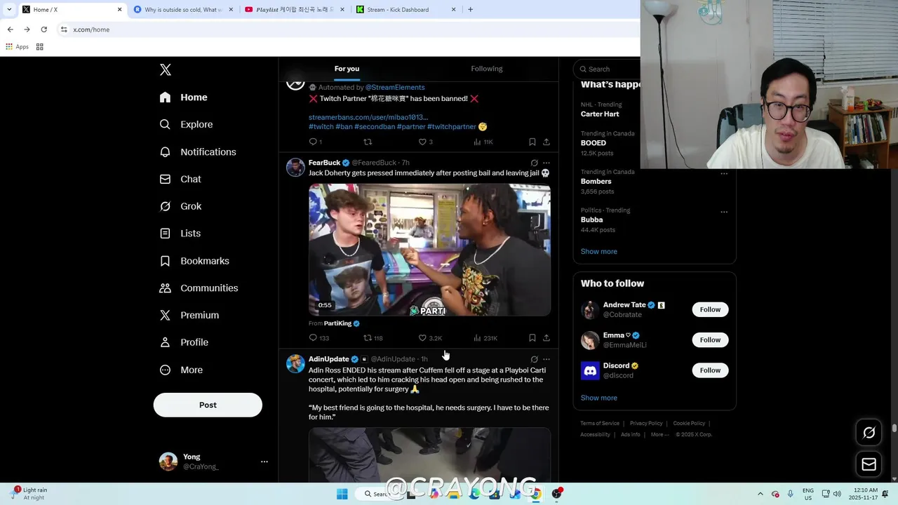Open Grok actions on FearBuck tweet
898x505 pixels.
click(x=534, y=163)
